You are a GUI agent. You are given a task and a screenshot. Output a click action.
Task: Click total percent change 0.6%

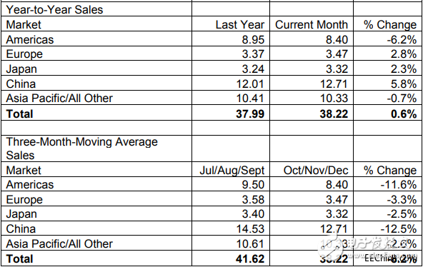tap(404, 114)
